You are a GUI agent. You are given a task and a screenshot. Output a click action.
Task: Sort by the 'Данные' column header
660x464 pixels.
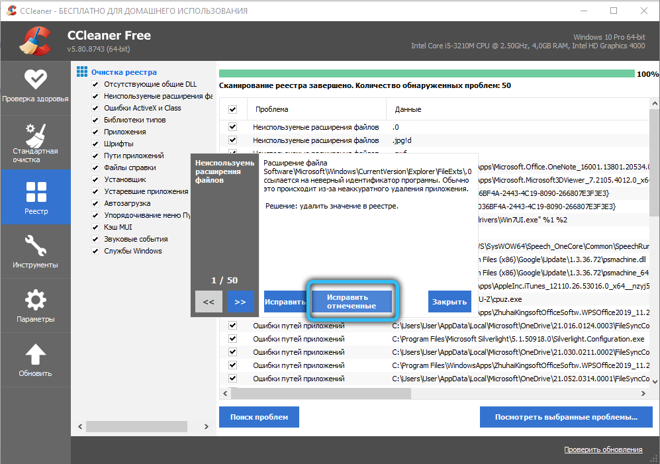[408, 109]
